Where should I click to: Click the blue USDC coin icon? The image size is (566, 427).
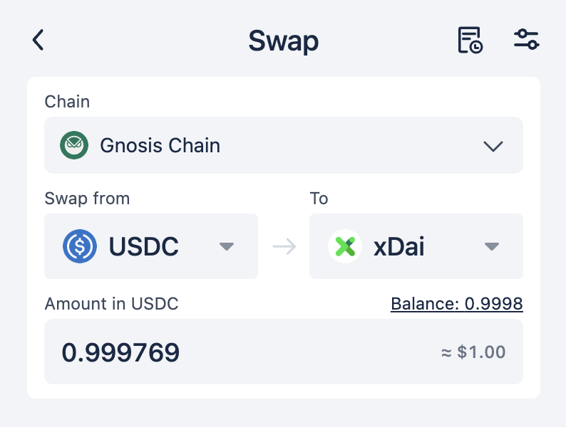pos(80,246)
